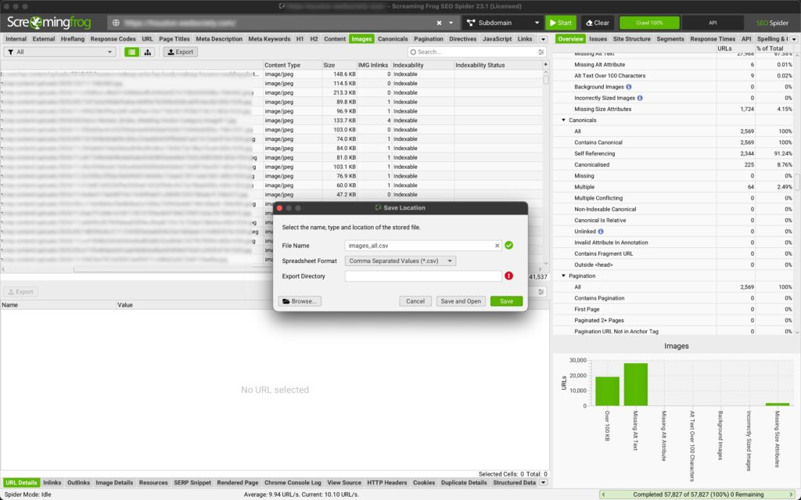Switch to the list view icon
This screenshot has height=500, width=801.
(131, 52)
